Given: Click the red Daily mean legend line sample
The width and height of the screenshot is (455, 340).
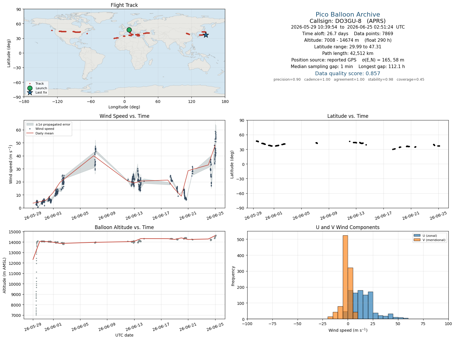Looking at the screenshot, I should click(30, 133).
